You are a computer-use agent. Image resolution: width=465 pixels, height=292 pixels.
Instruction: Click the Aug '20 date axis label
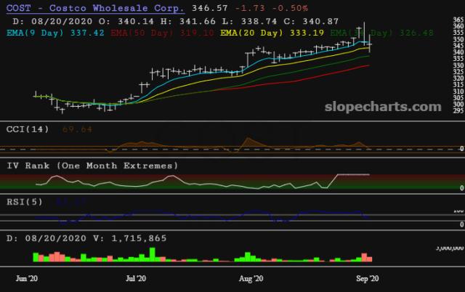click(x=250, y=277)
